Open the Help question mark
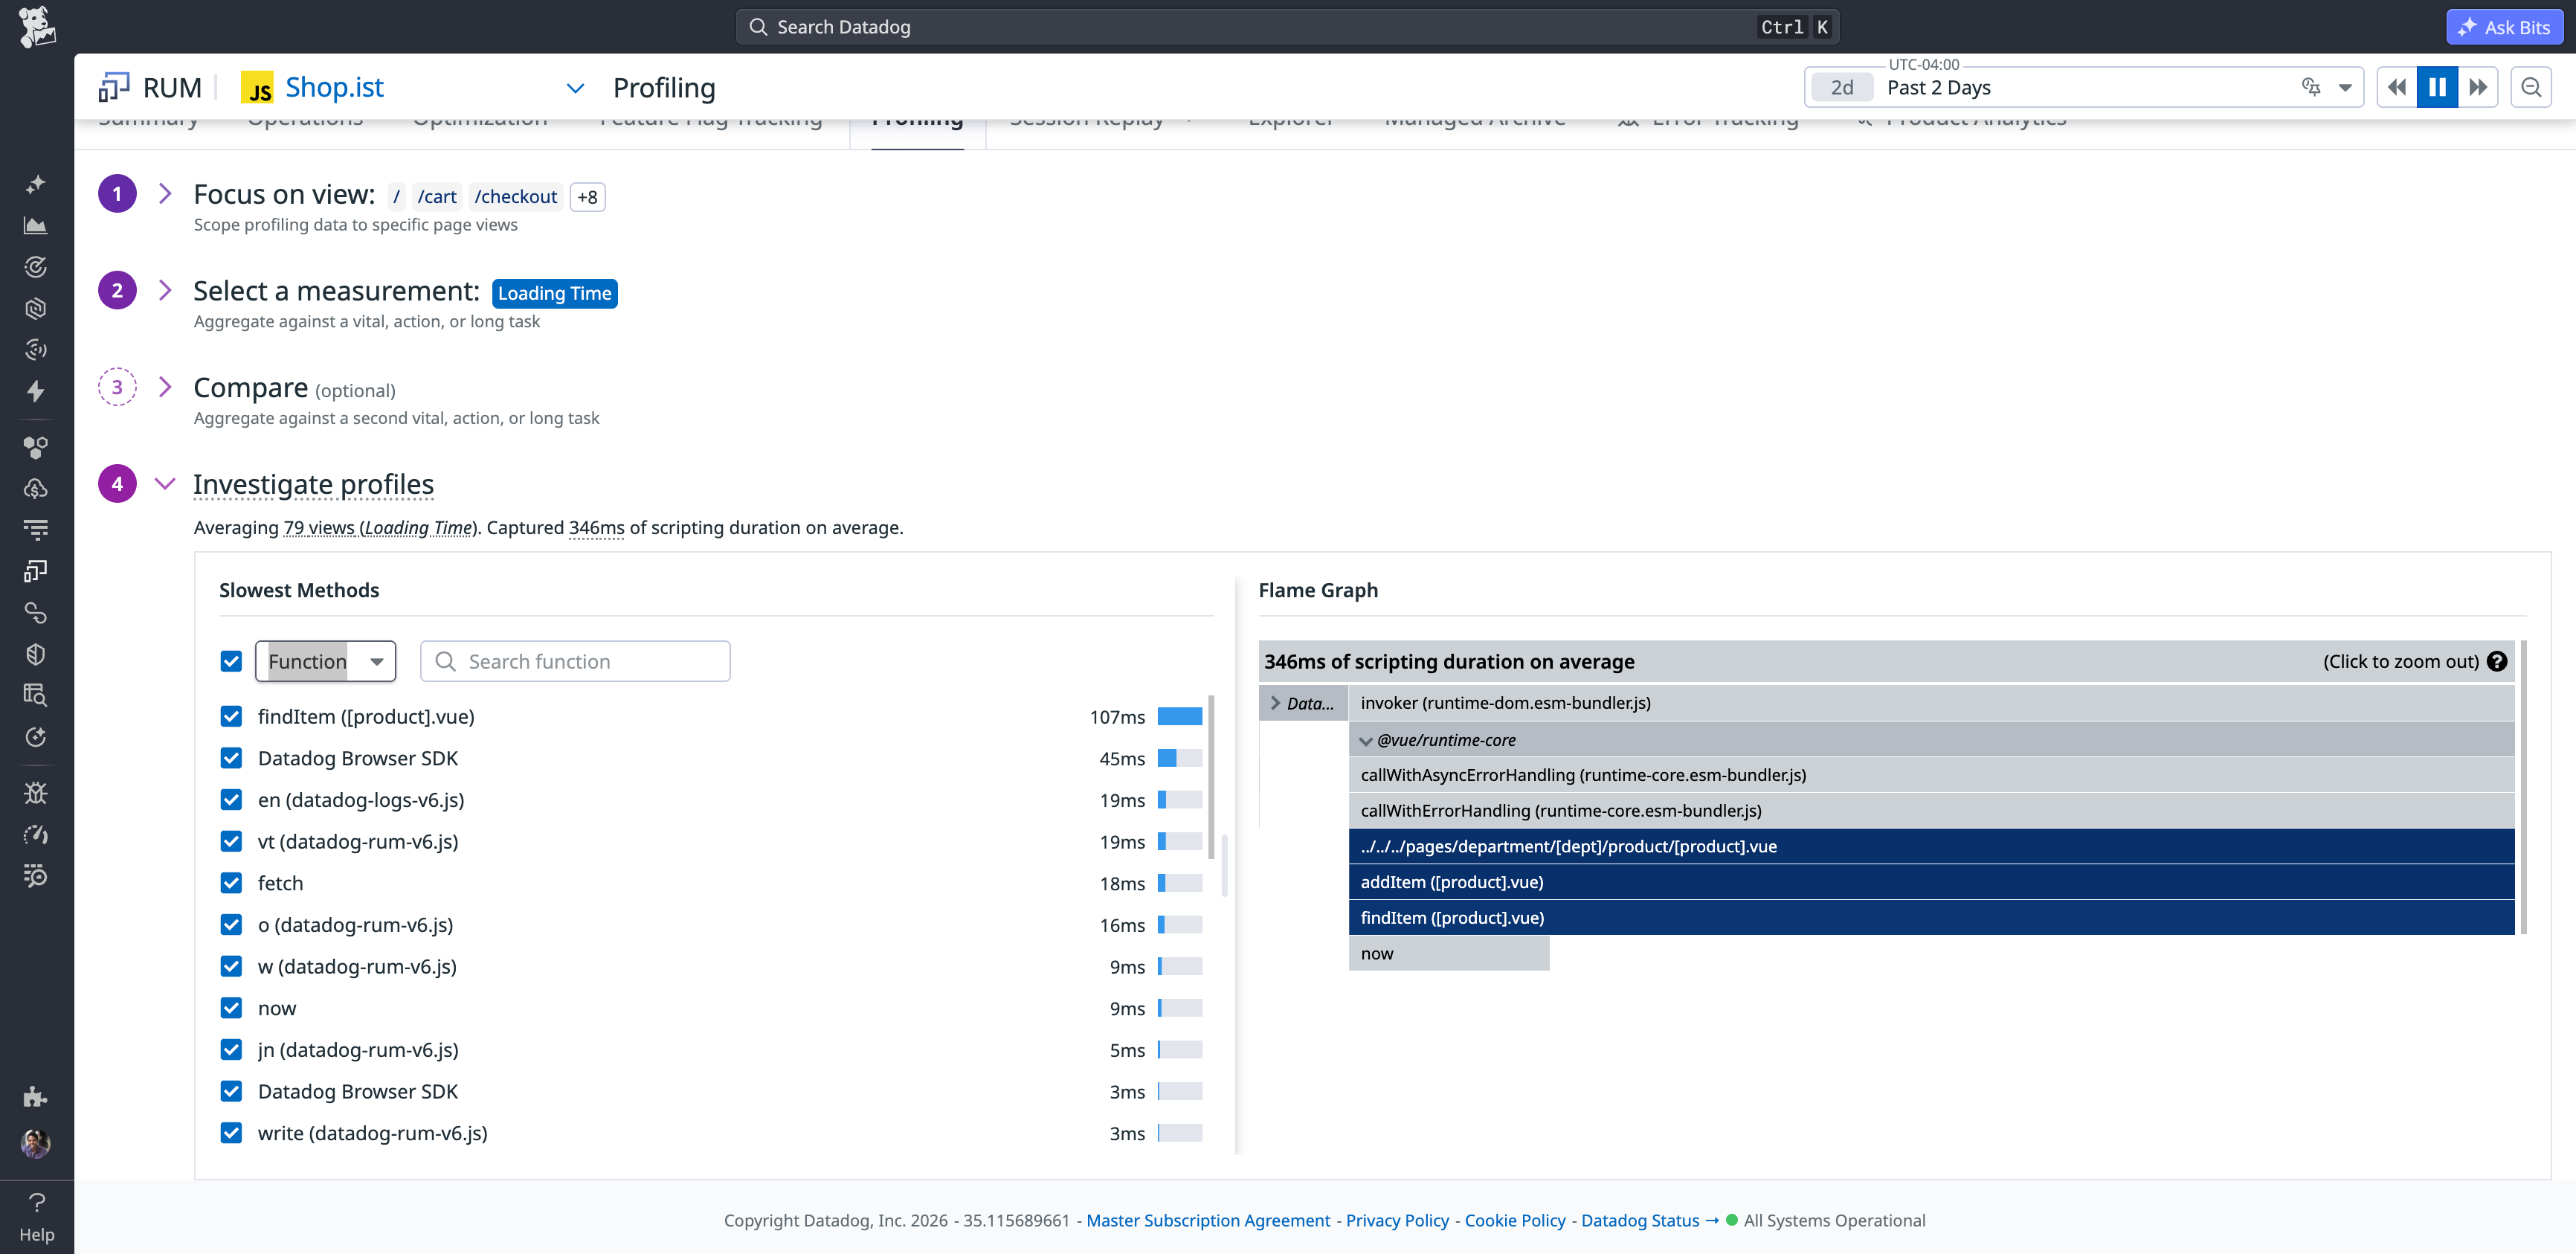 (x=37, y=1202)
